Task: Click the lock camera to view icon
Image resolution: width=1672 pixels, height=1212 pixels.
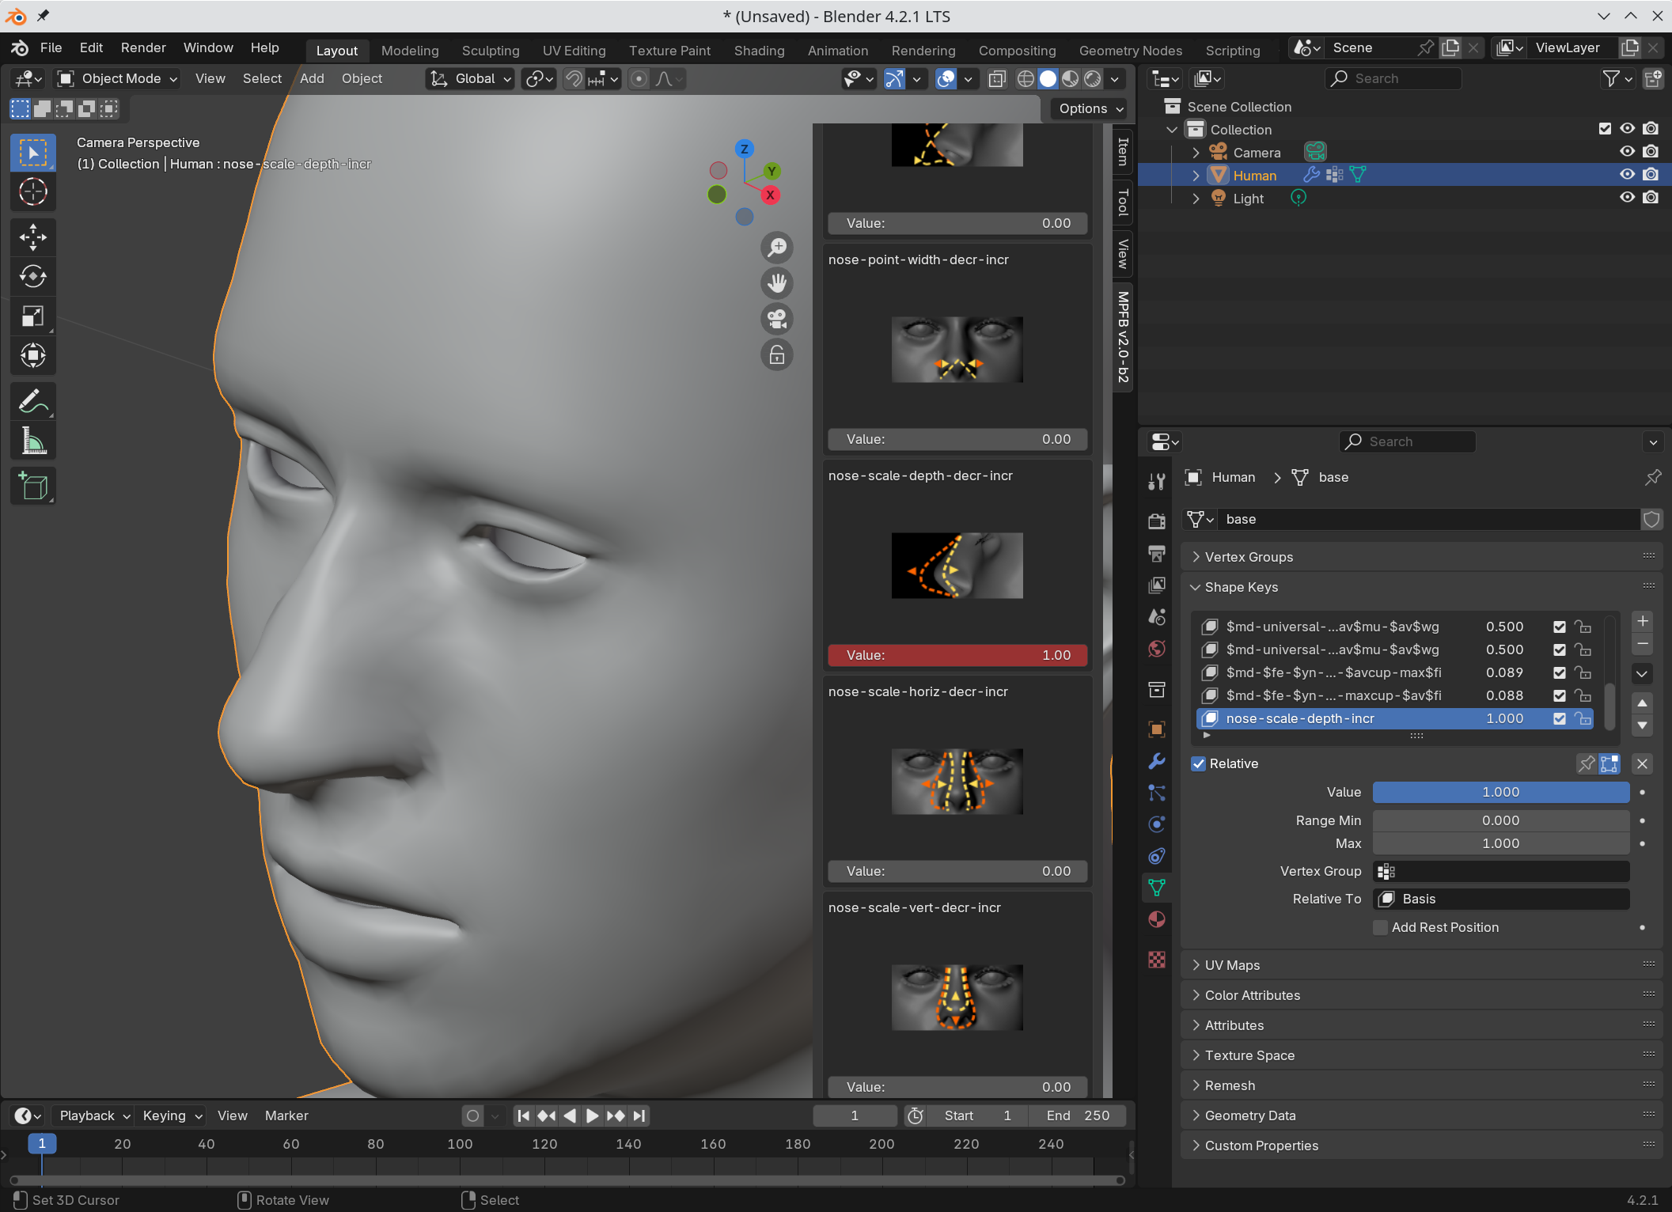Action: click(x=777, y=354)
